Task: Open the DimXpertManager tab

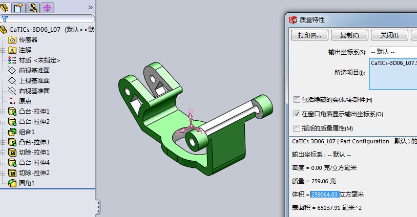Action: pos(47,8)
